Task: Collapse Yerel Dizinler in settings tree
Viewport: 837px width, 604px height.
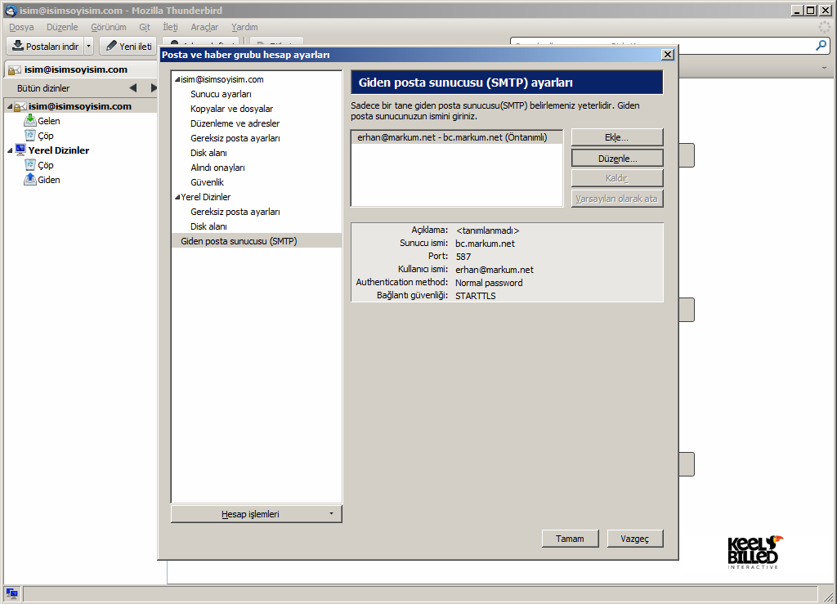Action: point(177,197)
